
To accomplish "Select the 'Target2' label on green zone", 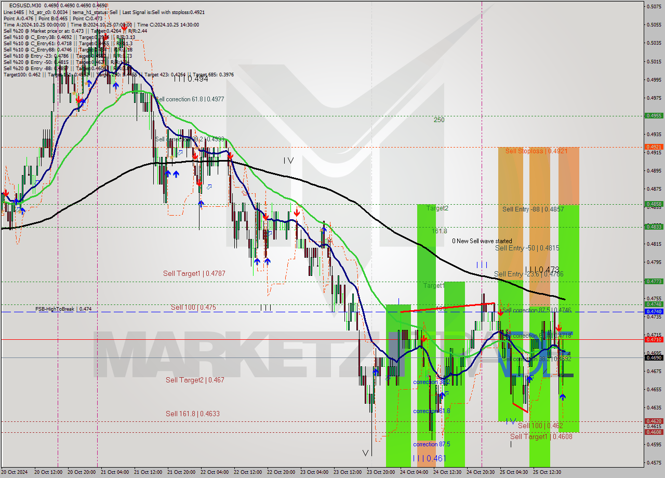I will pos(437,208).
